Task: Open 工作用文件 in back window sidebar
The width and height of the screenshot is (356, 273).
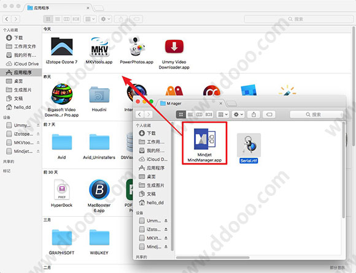Action: 21,47
